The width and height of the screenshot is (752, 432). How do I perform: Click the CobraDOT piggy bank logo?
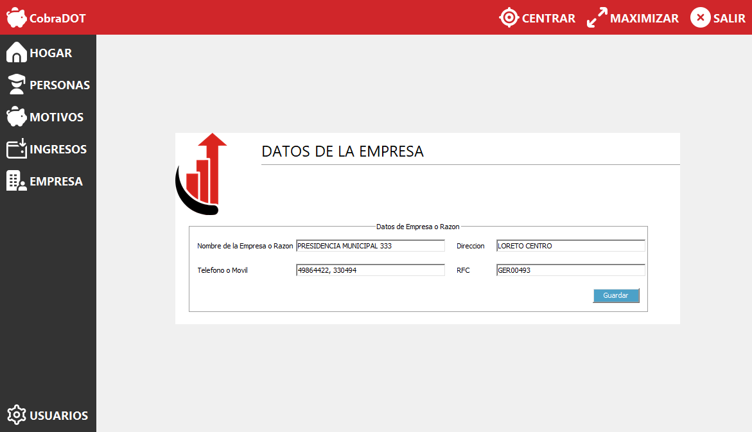[x=17, y=18]
